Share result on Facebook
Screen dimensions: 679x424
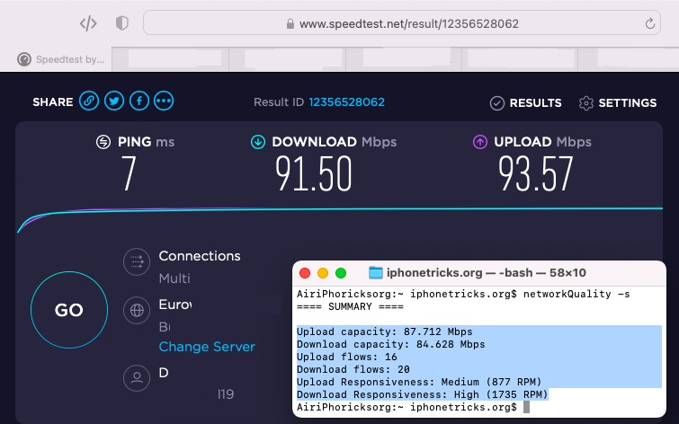tap(138, 102)
